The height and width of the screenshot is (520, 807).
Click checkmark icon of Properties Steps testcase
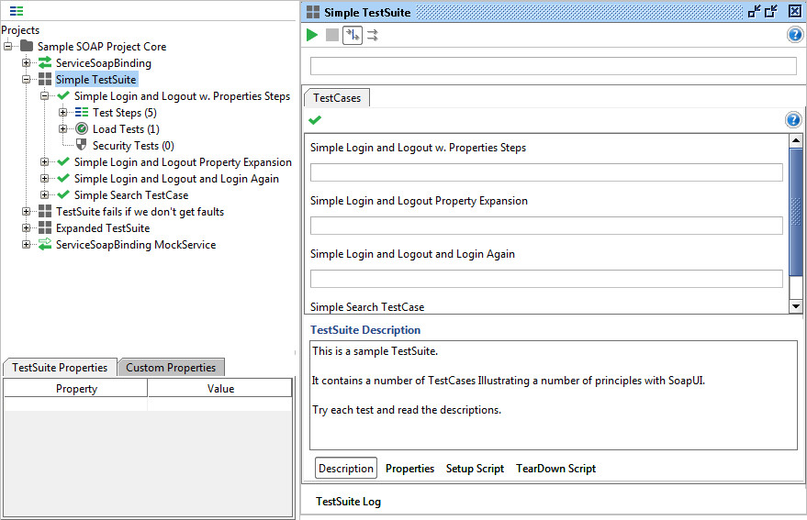[63, 95]
